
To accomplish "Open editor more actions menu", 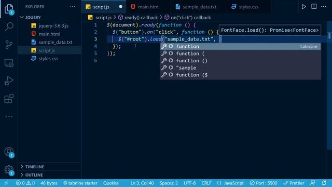I will (324, 7).
